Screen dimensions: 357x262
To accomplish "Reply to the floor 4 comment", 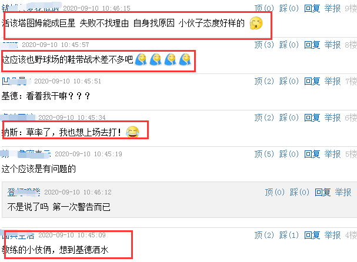I will (312, 235).
